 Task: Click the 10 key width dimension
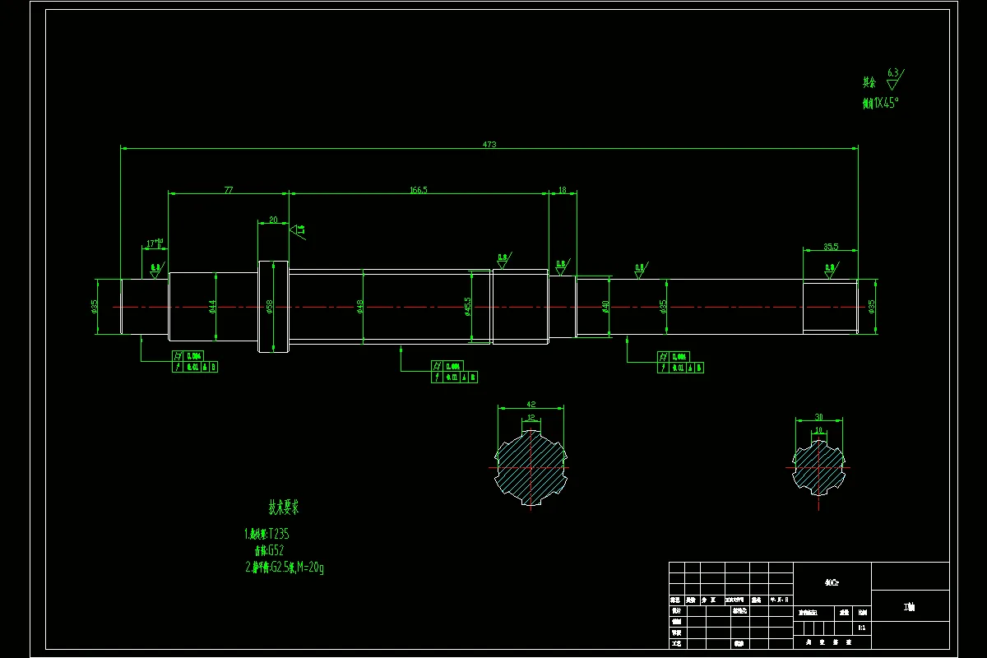[818, 430]
